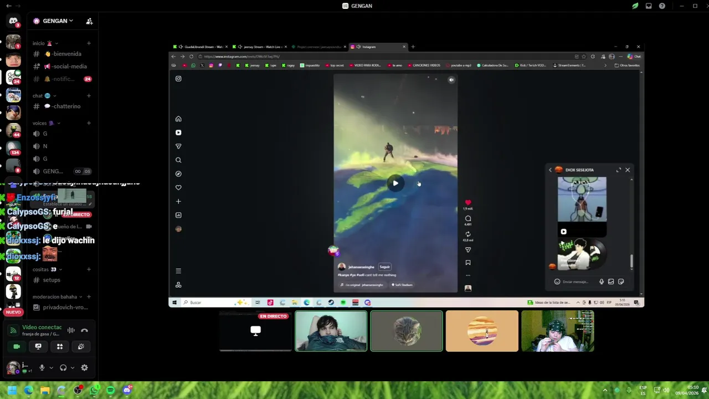Open Instagram Reels in sidebar

(x=178, y=132)
